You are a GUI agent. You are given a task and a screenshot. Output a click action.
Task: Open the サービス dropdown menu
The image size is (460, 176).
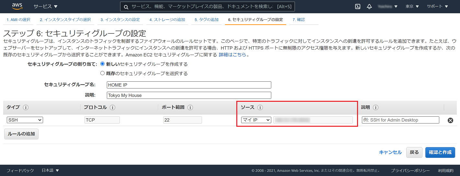pyautogui.click(x=46, y=6)
